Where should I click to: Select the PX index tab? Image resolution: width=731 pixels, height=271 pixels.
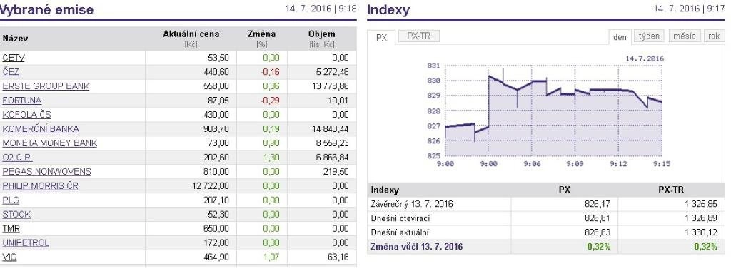381,37
